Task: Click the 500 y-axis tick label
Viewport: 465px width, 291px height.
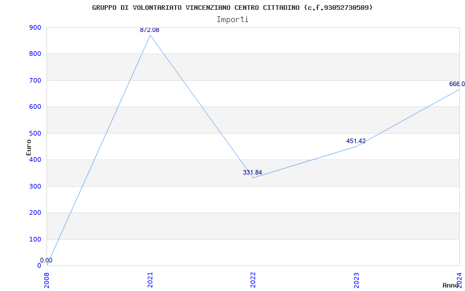Action: tap(35, 133)
